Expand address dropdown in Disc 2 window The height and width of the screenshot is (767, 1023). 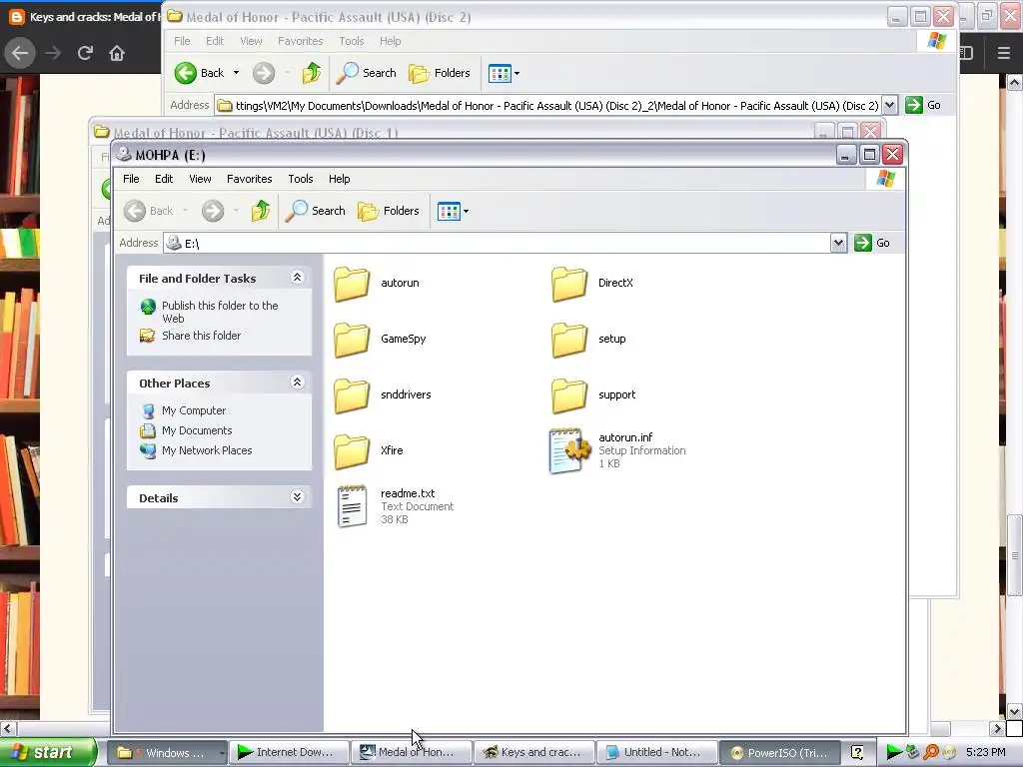[889, 105]
